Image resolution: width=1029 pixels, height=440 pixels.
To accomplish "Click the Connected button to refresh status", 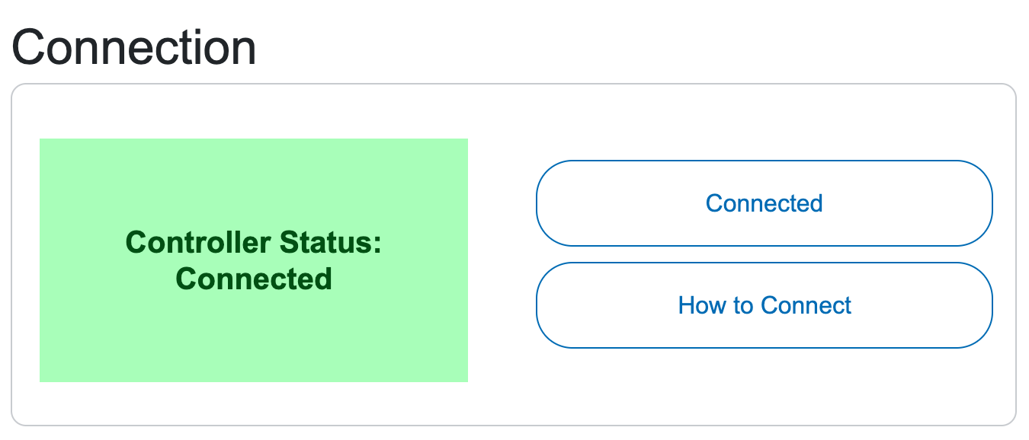I will pyautogui.click(x=764, y=202).
